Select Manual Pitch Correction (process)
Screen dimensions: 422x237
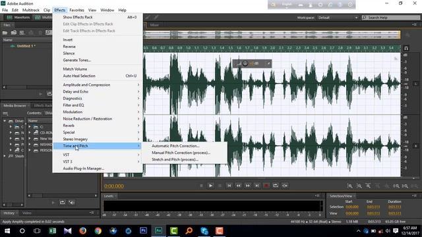coord(185,153)
